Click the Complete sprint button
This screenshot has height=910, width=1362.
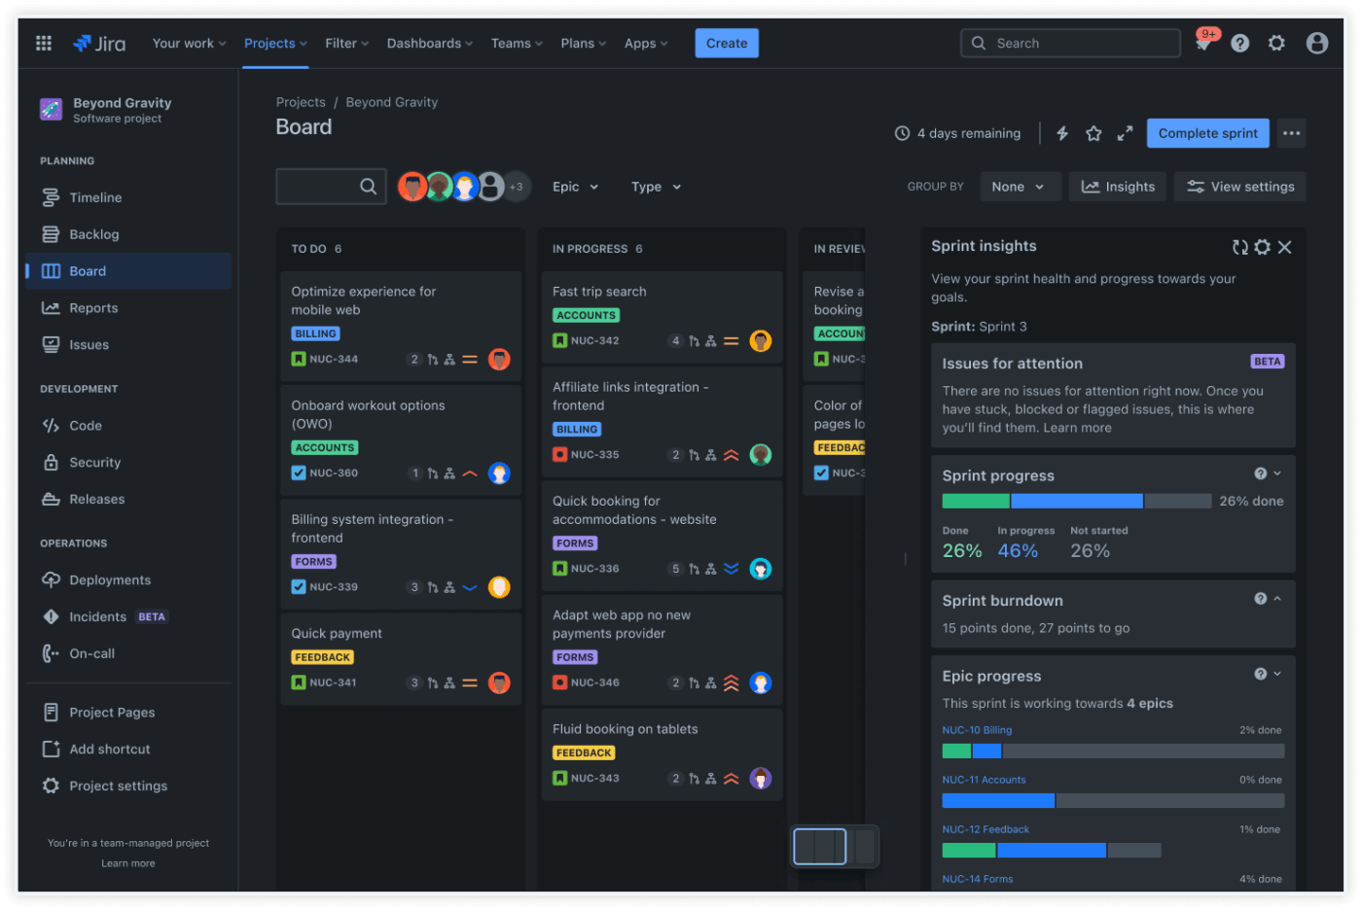point(1207,133)
